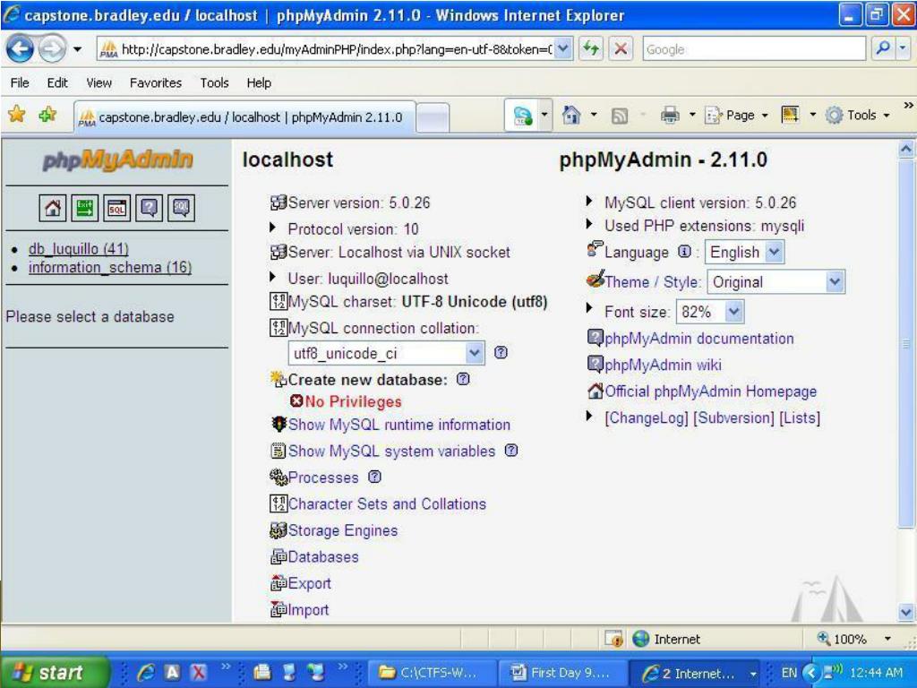Open the [ChangeLog] link
Viewport: 917px width, 688px height.
[647, 417]
